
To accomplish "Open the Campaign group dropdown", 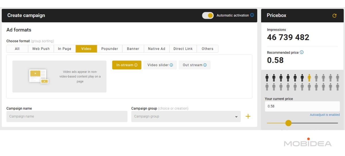I will [x=186, y=116].
